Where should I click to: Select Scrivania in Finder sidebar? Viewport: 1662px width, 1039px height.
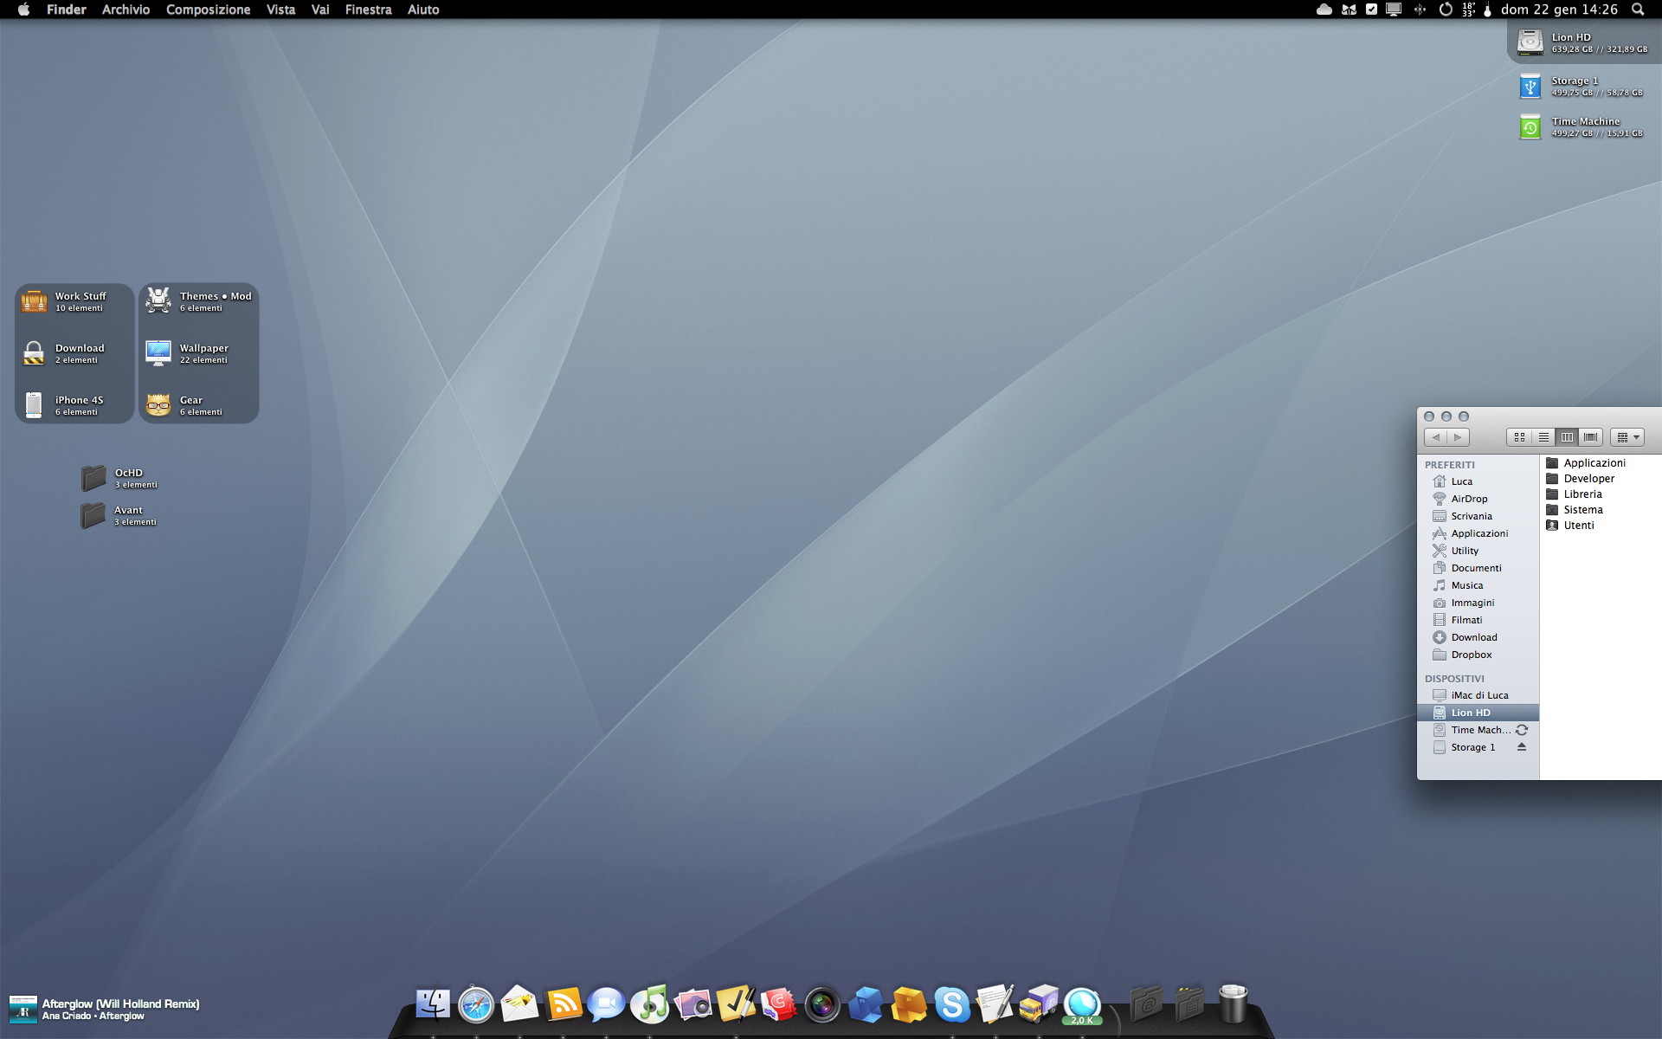pos(1478,516)
